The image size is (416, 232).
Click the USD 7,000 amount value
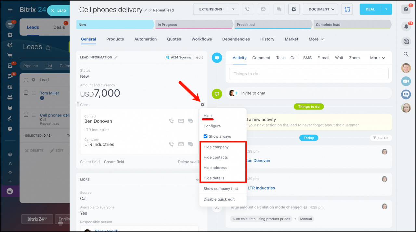pyautogui.click(x=100, y=94)
